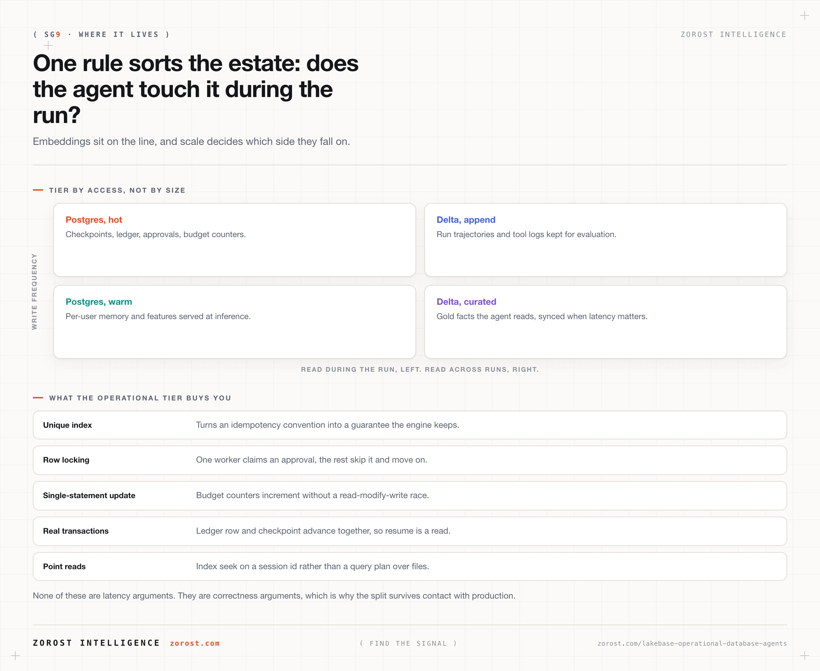Click the red dash before WHAT THE OPERATIONAL TIER
The height and width of the screenshot is (671, 820).
click(38, 398)
